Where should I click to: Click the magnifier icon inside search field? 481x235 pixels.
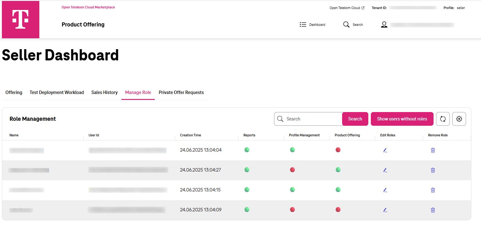(x=280, y=119)
